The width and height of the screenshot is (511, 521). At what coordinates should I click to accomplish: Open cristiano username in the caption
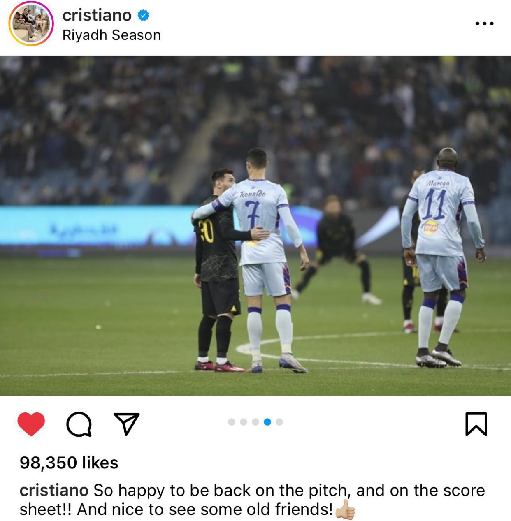click(x=54, y=490)
